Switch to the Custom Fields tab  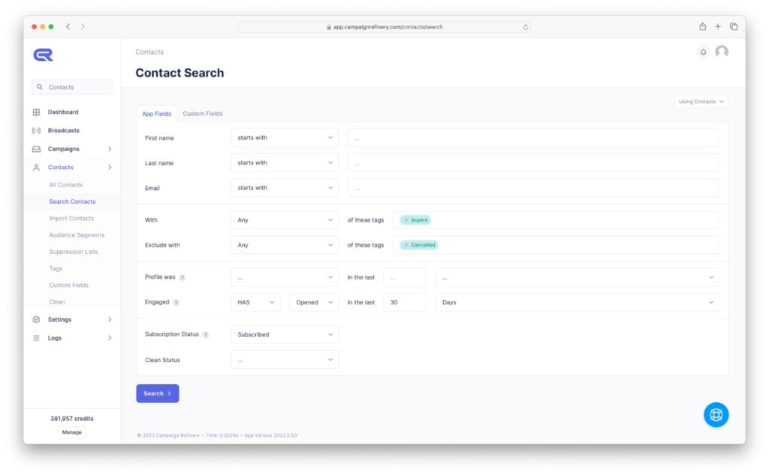[203, 113]
